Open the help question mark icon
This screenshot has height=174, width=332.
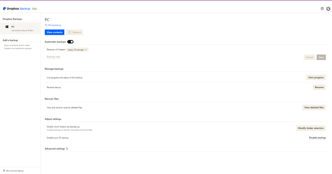[x=322, y=9]
